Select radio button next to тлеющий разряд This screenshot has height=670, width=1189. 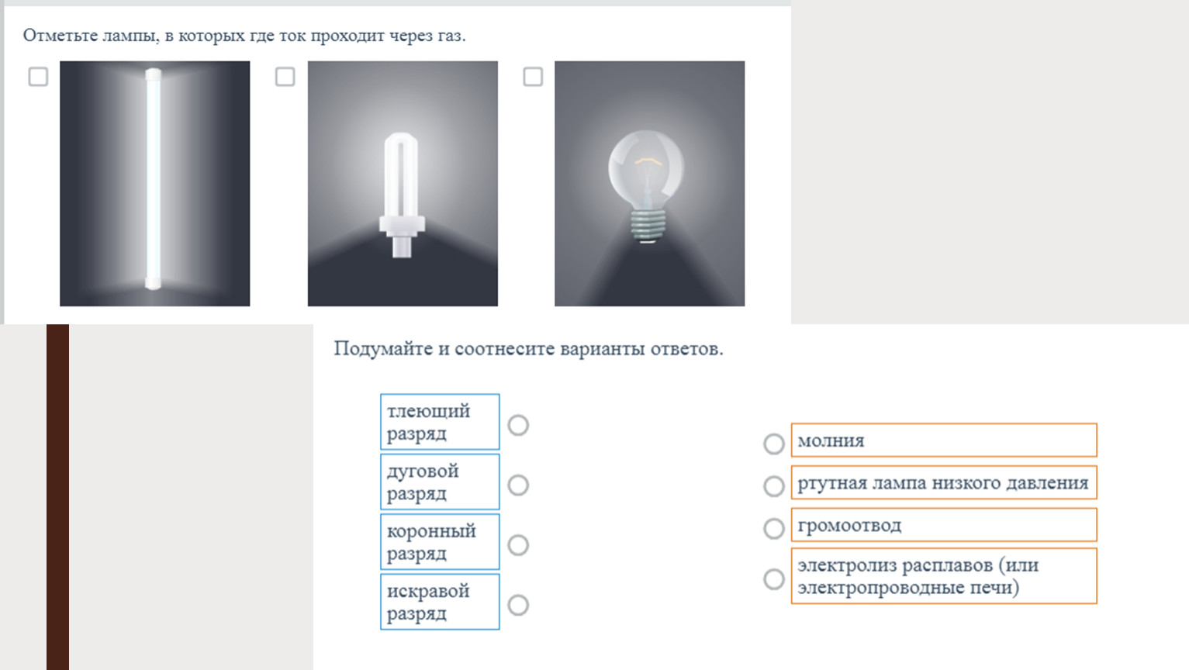[518, 425]
